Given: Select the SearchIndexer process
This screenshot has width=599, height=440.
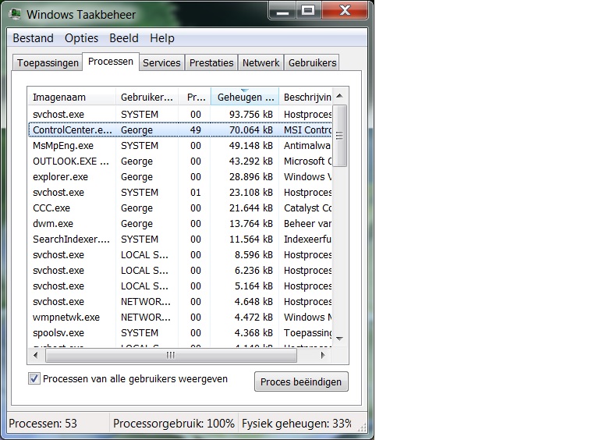Looking at the screenshot, I should [x=180, y=239].
